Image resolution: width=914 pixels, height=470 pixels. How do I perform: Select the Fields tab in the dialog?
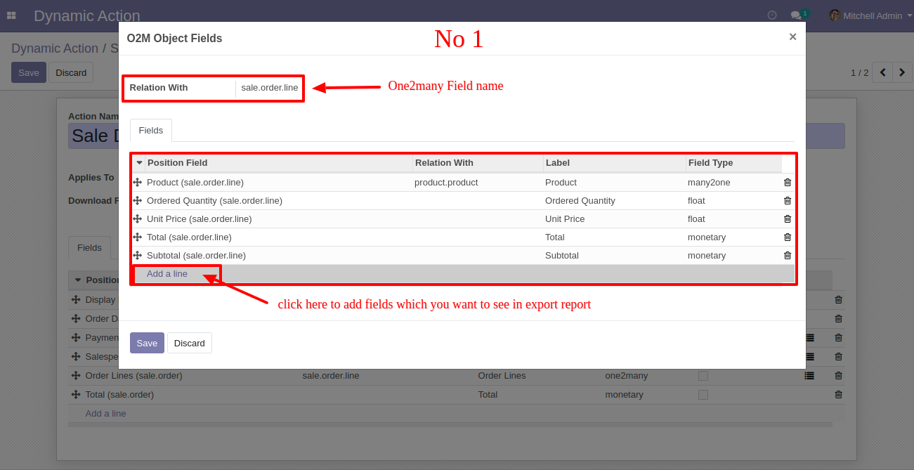(151, 131)
